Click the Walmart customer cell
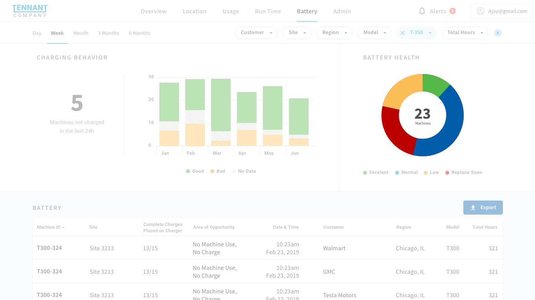The image size is (535, 300). [334, 248]
